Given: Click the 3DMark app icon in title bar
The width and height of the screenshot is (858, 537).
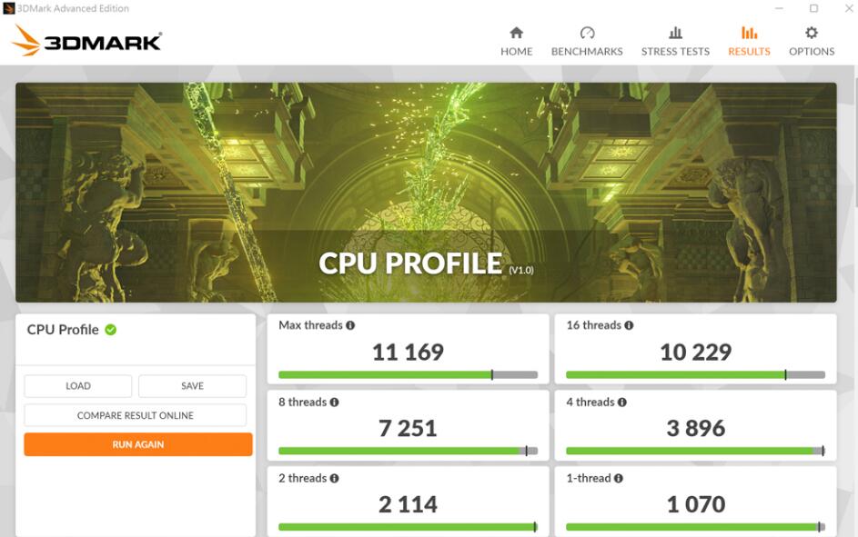Looking at the screenshot, I should pos(8,8).
